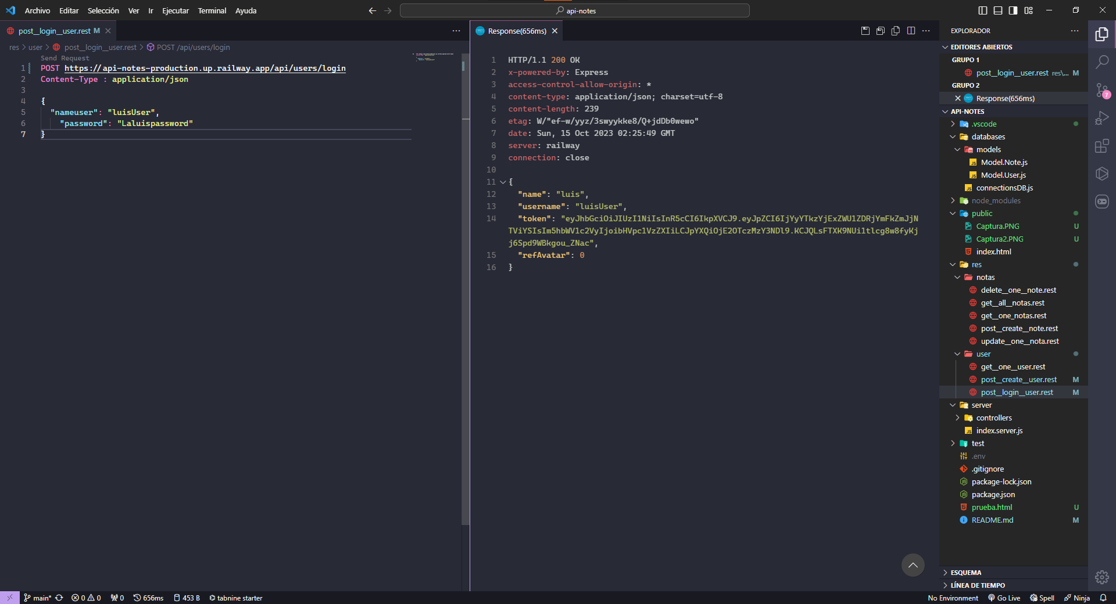The width and height of the screenshot is (1116, 604).
Task: Expand the ESQUEMA section
Action: 965,573
